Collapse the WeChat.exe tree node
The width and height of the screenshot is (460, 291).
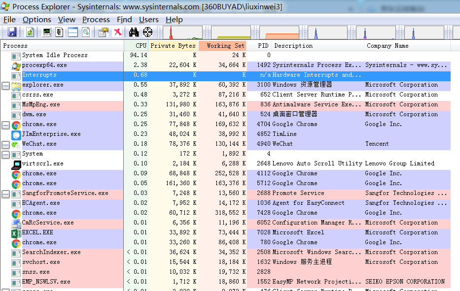(x=5, y=145)
